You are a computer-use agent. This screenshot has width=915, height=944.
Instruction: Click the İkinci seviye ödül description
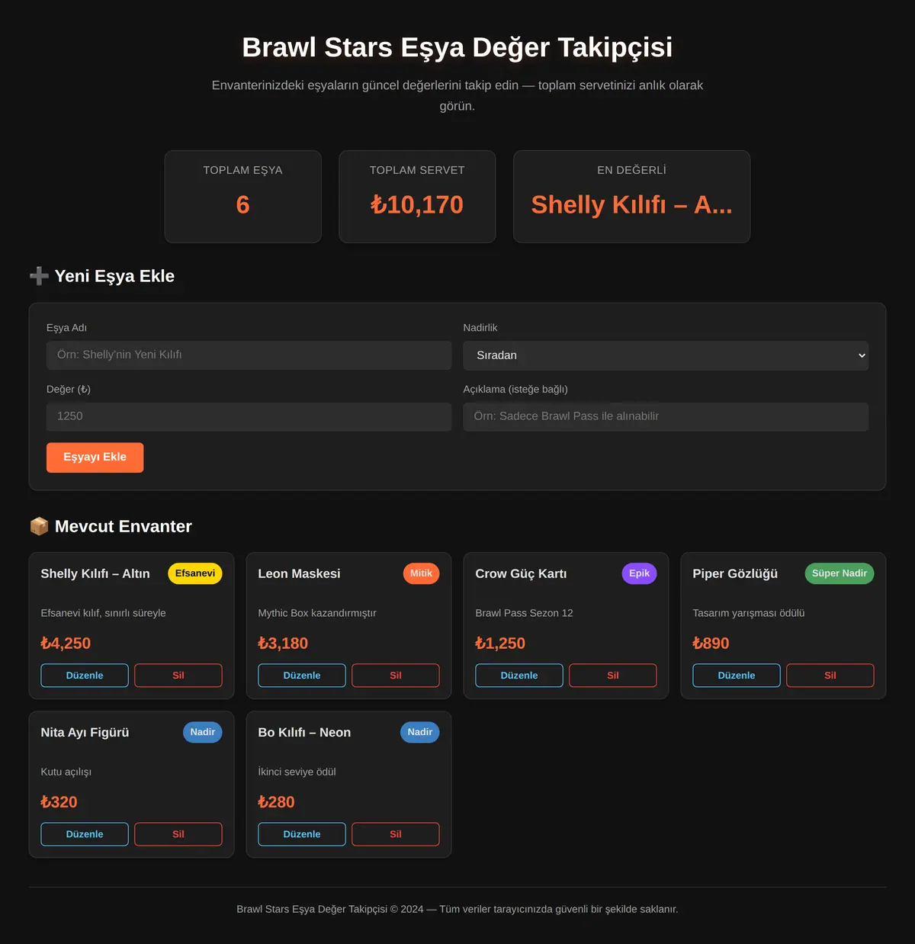[297, 772]
